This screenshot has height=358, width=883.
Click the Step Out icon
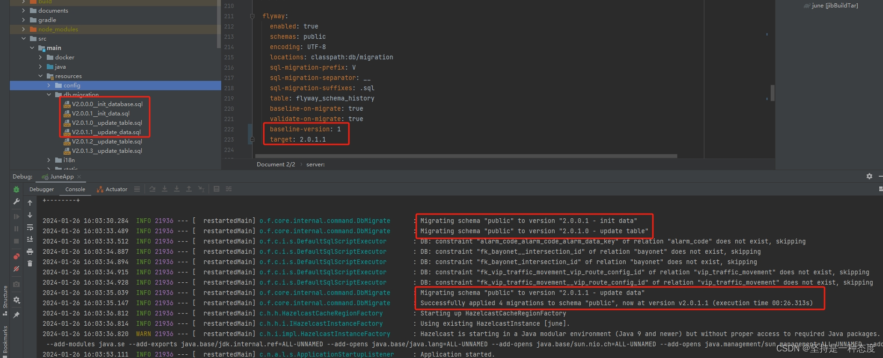(x=189, y=189)
